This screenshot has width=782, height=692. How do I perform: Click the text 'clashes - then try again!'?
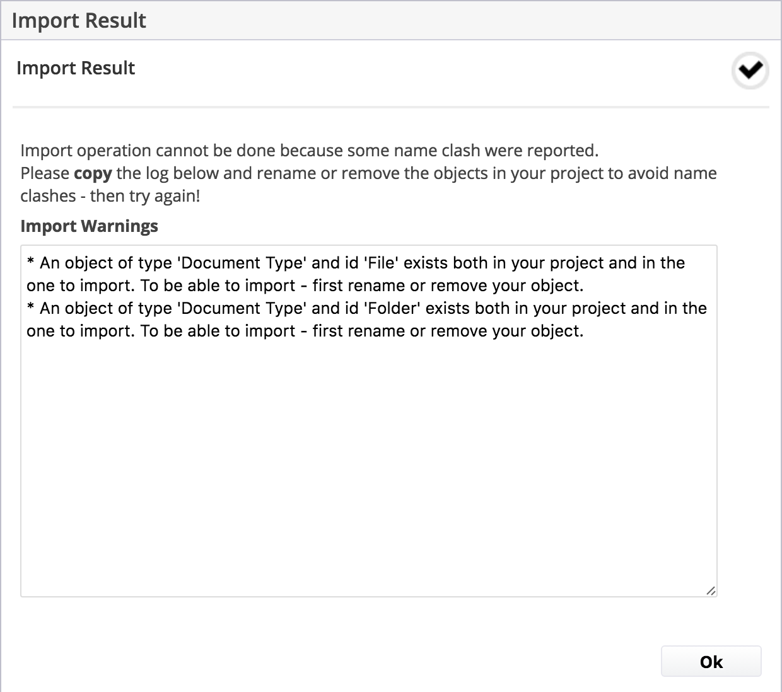click(110, 196)
